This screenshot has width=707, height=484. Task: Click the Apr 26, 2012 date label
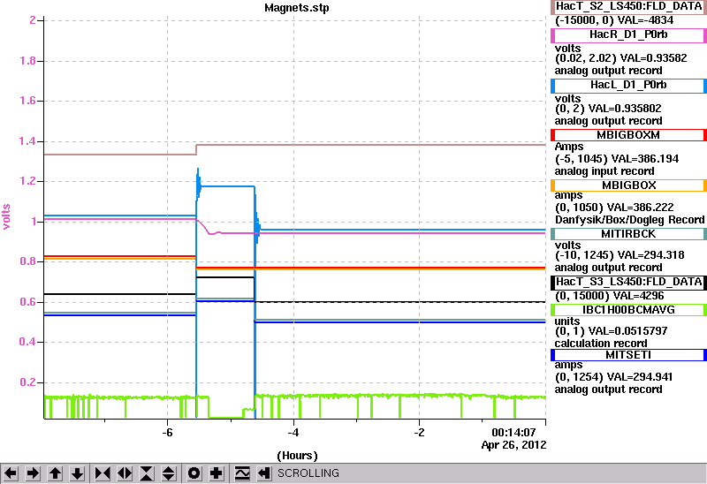[x=513, y=445]
